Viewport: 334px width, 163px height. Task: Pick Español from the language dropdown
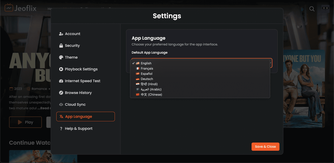(146, 74)
